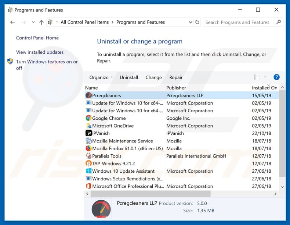This screenshot has height=225, width=290.
Task: Select Microsoft Office Professional Plus row
Action: click(182, 186)
